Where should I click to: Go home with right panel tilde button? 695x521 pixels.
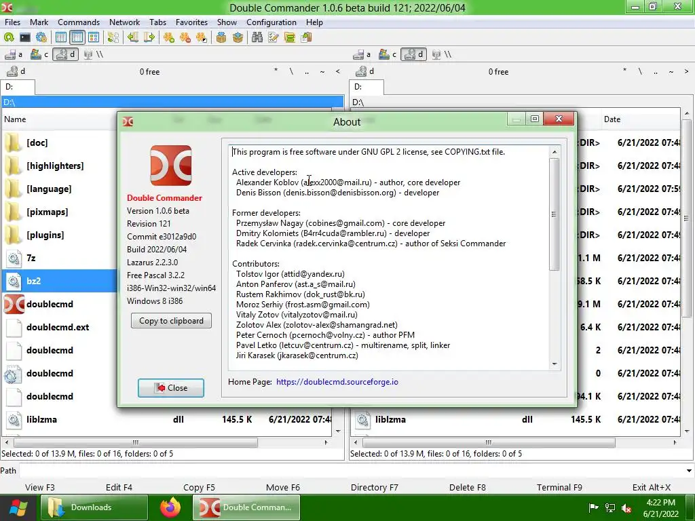(x=671, y=71)
